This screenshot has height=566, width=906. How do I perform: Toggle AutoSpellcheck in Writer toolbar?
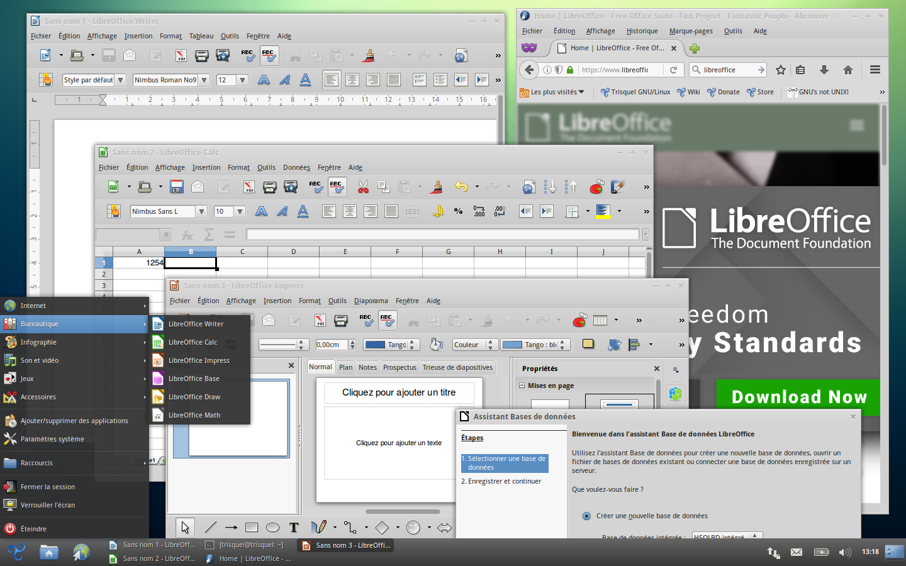click(x=269, y=55)
